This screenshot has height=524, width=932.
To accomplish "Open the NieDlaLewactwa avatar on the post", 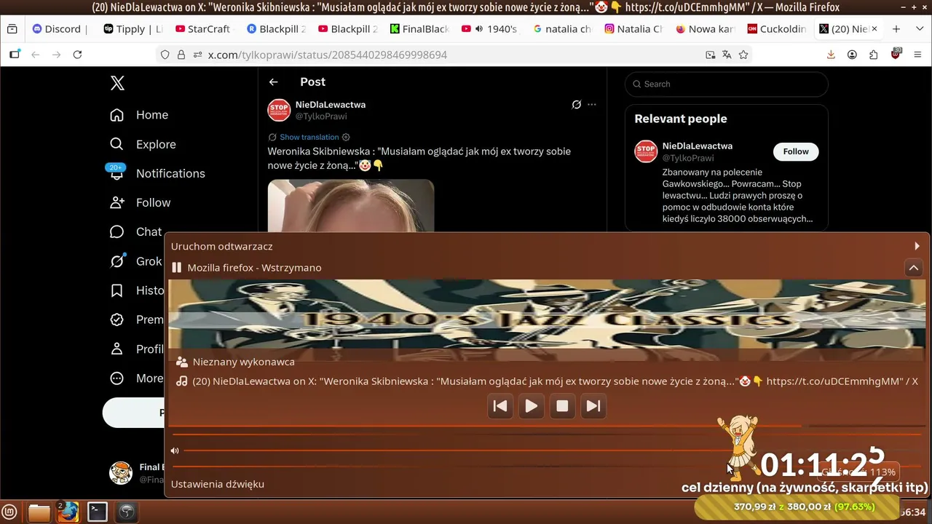I will (280, 110).
